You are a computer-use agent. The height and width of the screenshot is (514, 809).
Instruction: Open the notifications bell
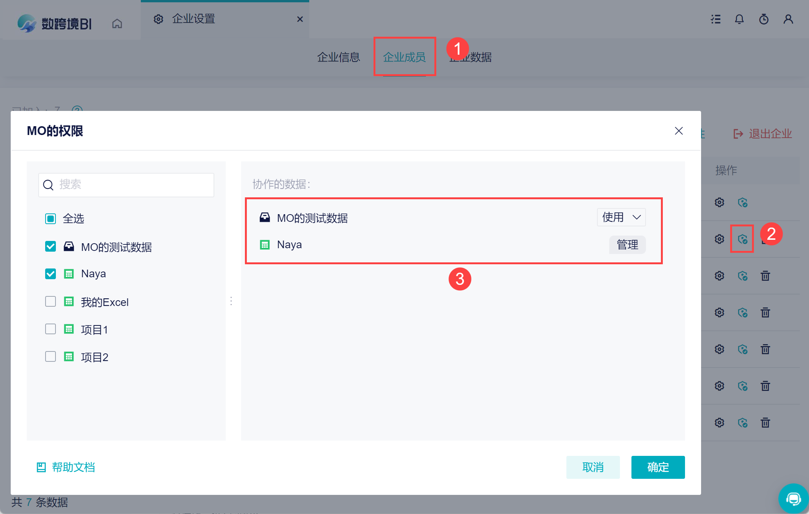(739, 19)
